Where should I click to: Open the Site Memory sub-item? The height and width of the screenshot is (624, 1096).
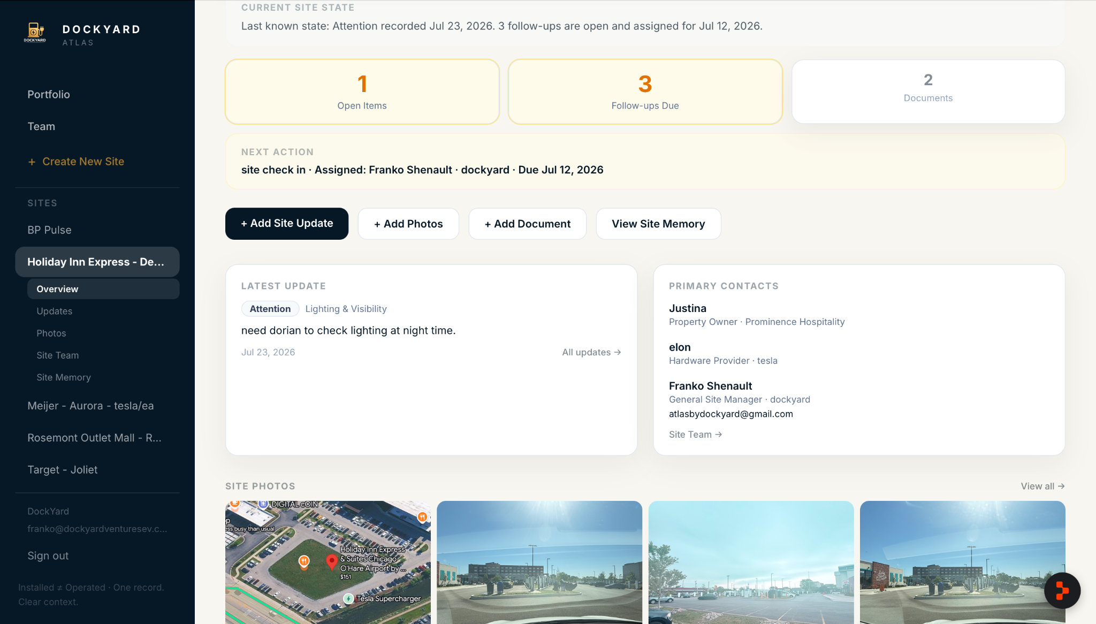(64, 377)
